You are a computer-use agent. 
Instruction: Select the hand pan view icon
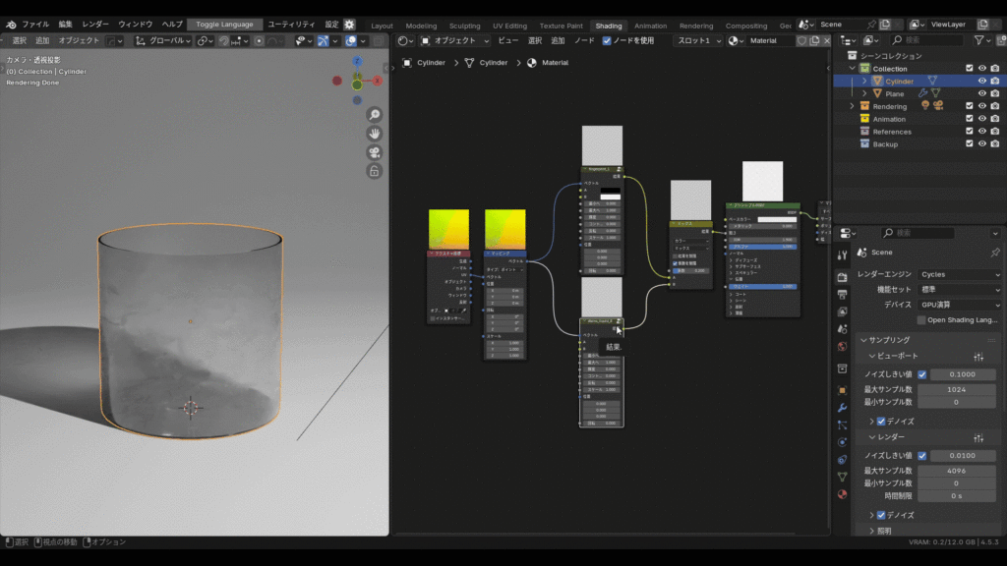tap(375, 134)
